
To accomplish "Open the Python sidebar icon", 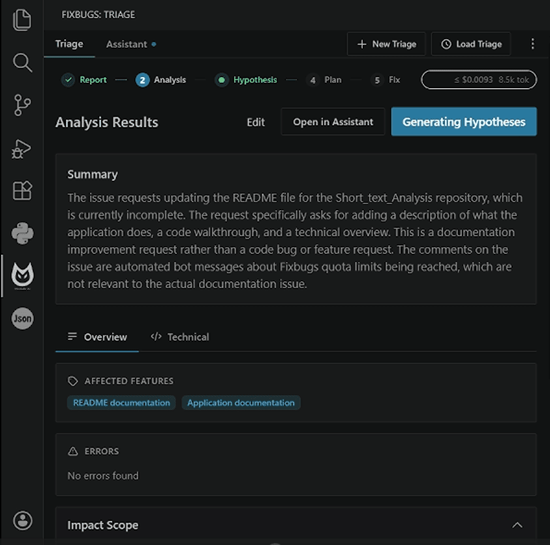I will (22, 234).
